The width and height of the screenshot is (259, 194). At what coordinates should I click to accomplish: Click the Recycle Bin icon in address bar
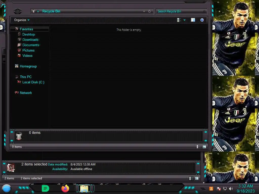tap(34, 11)
